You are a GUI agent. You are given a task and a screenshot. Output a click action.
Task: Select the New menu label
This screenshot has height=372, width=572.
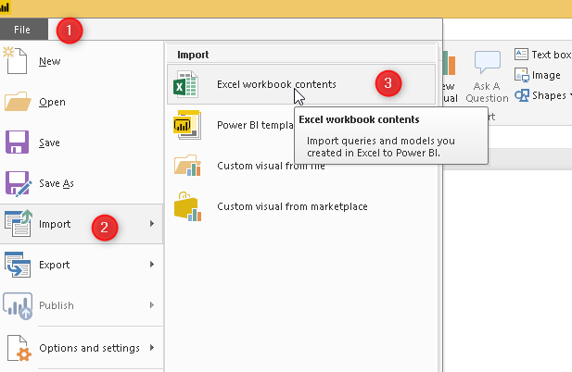(x=50, y=61)
